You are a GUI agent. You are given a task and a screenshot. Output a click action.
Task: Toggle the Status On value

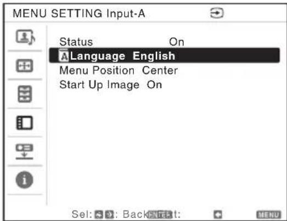point(177,42)
